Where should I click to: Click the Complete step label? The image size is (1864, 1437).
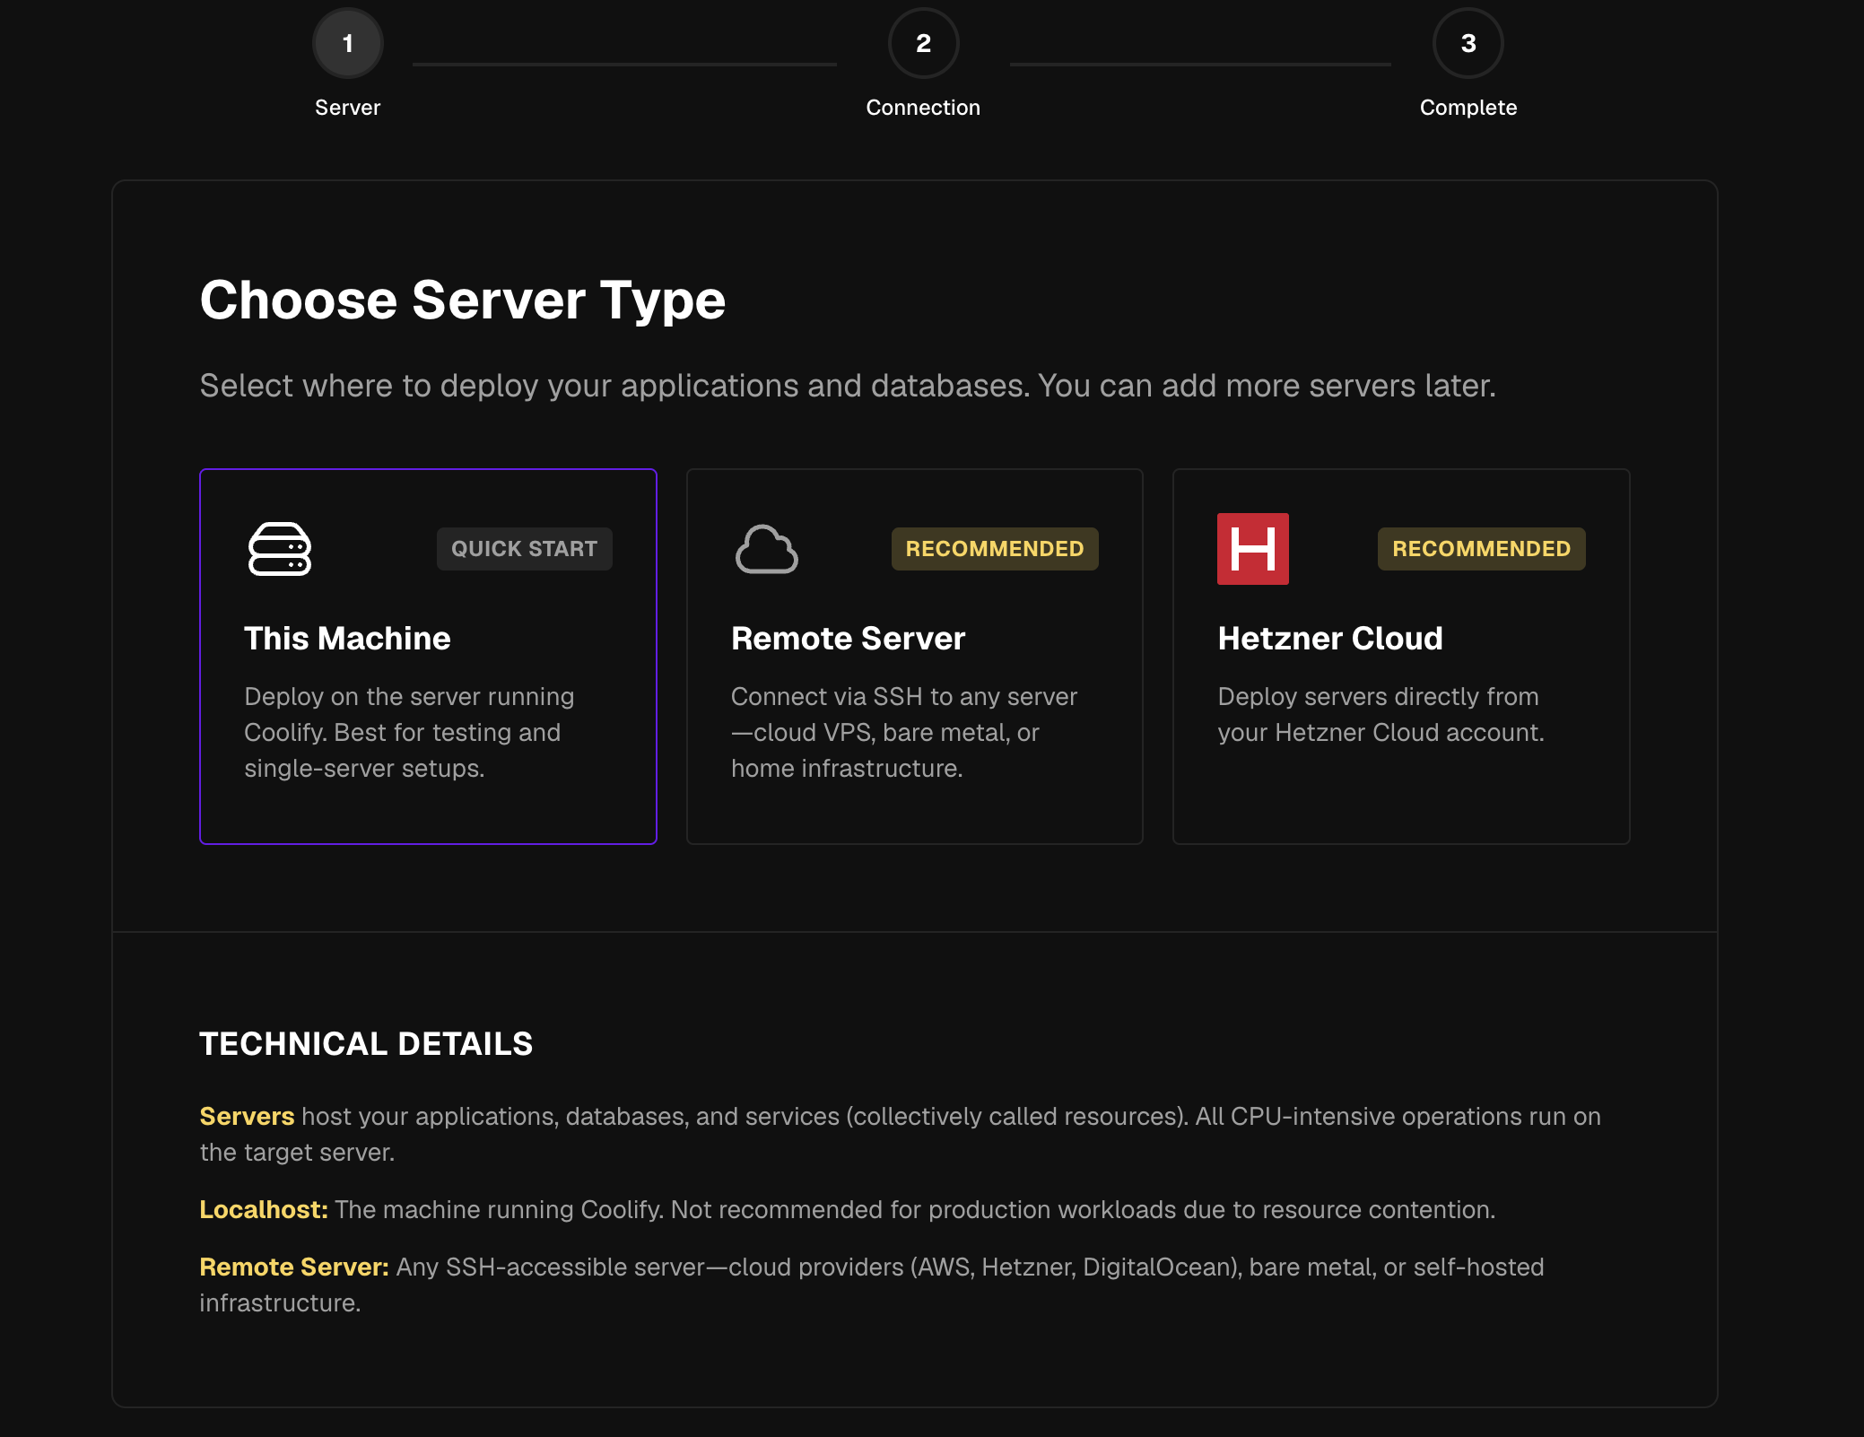click(1468, 108)
